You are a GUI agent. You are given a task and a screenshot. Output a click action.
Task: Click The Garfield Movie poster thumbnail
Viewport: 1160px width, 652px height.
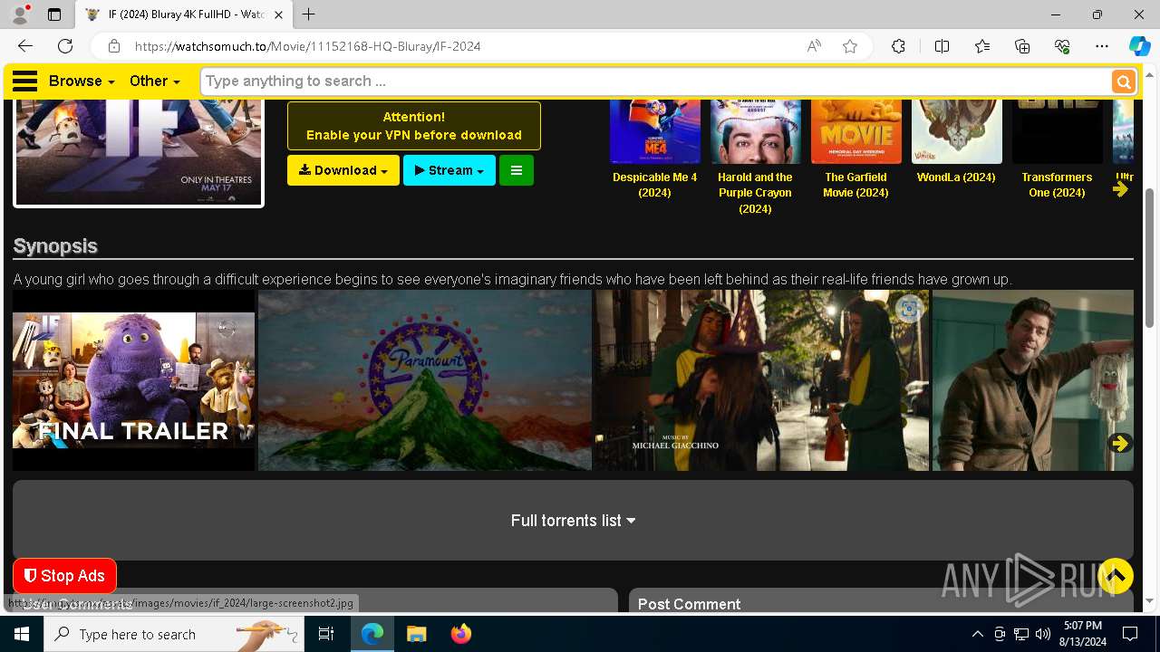[x=856, y=131]
